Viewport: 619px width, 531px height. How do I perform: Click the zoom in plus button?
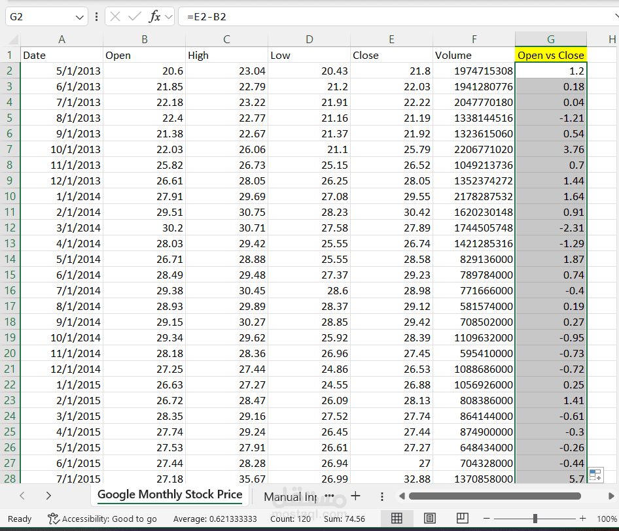click(x=582, y=519)
